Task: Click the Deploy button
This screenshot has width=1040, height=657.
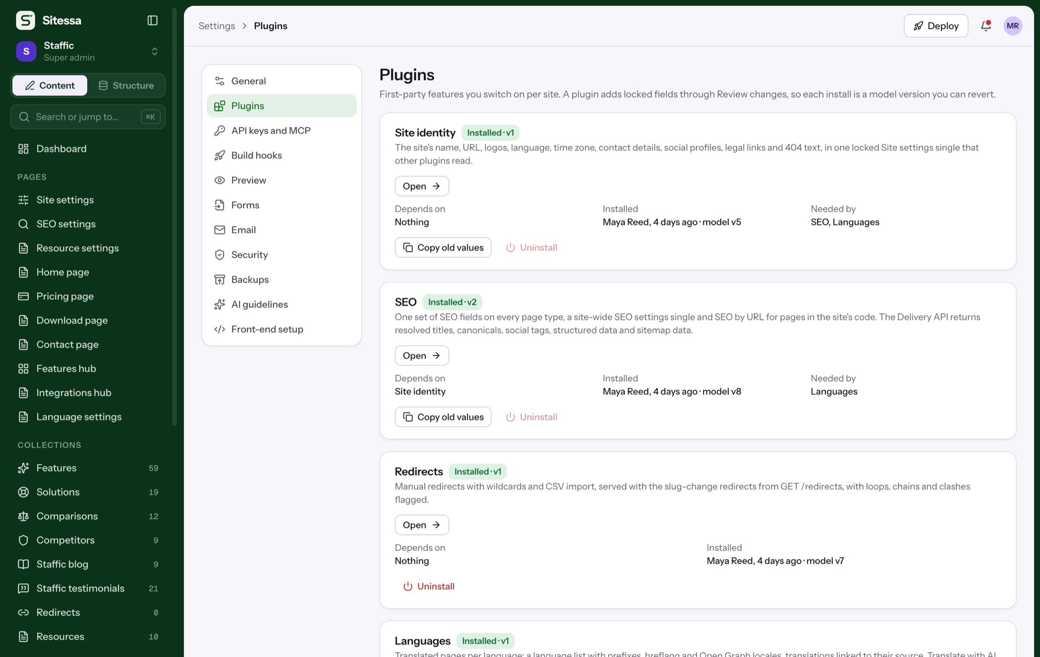Action: tap(936, 26)
